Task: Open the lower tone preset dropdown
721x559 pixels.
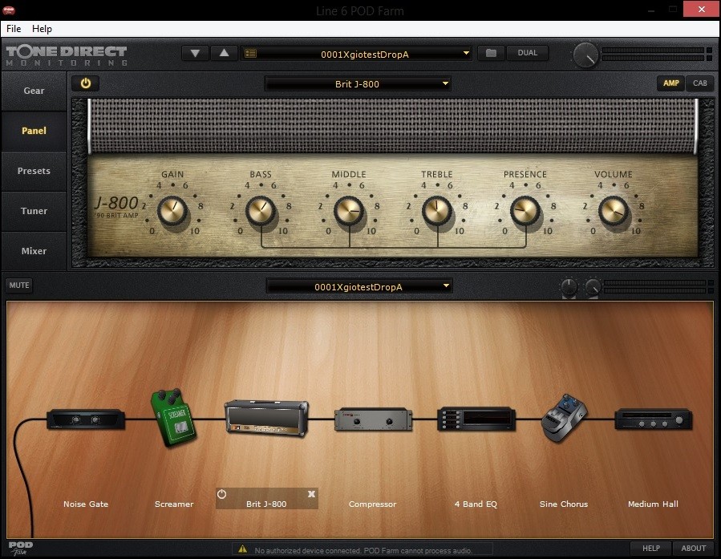Action: (x=359, y=286)
